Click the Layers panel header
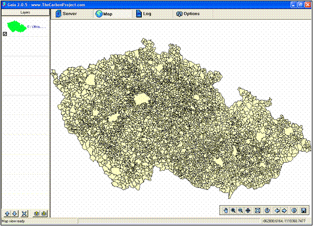 [25, 13]
